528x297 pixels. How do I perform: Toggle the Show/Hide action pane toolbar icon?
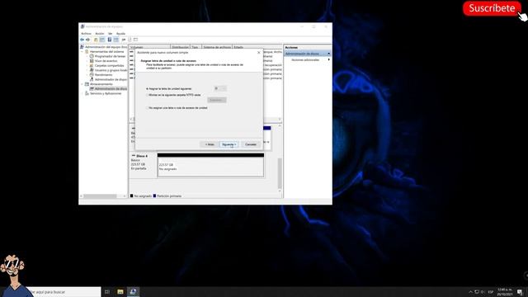116,40
